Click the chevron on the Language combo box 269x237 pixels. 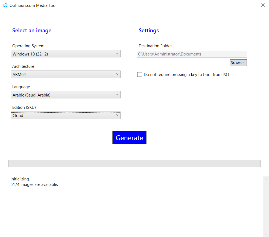(118, 95)
